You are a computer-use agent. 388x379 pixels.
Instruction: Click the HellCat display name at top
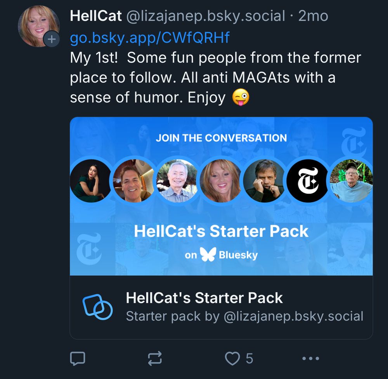click(x=94, y=16)
